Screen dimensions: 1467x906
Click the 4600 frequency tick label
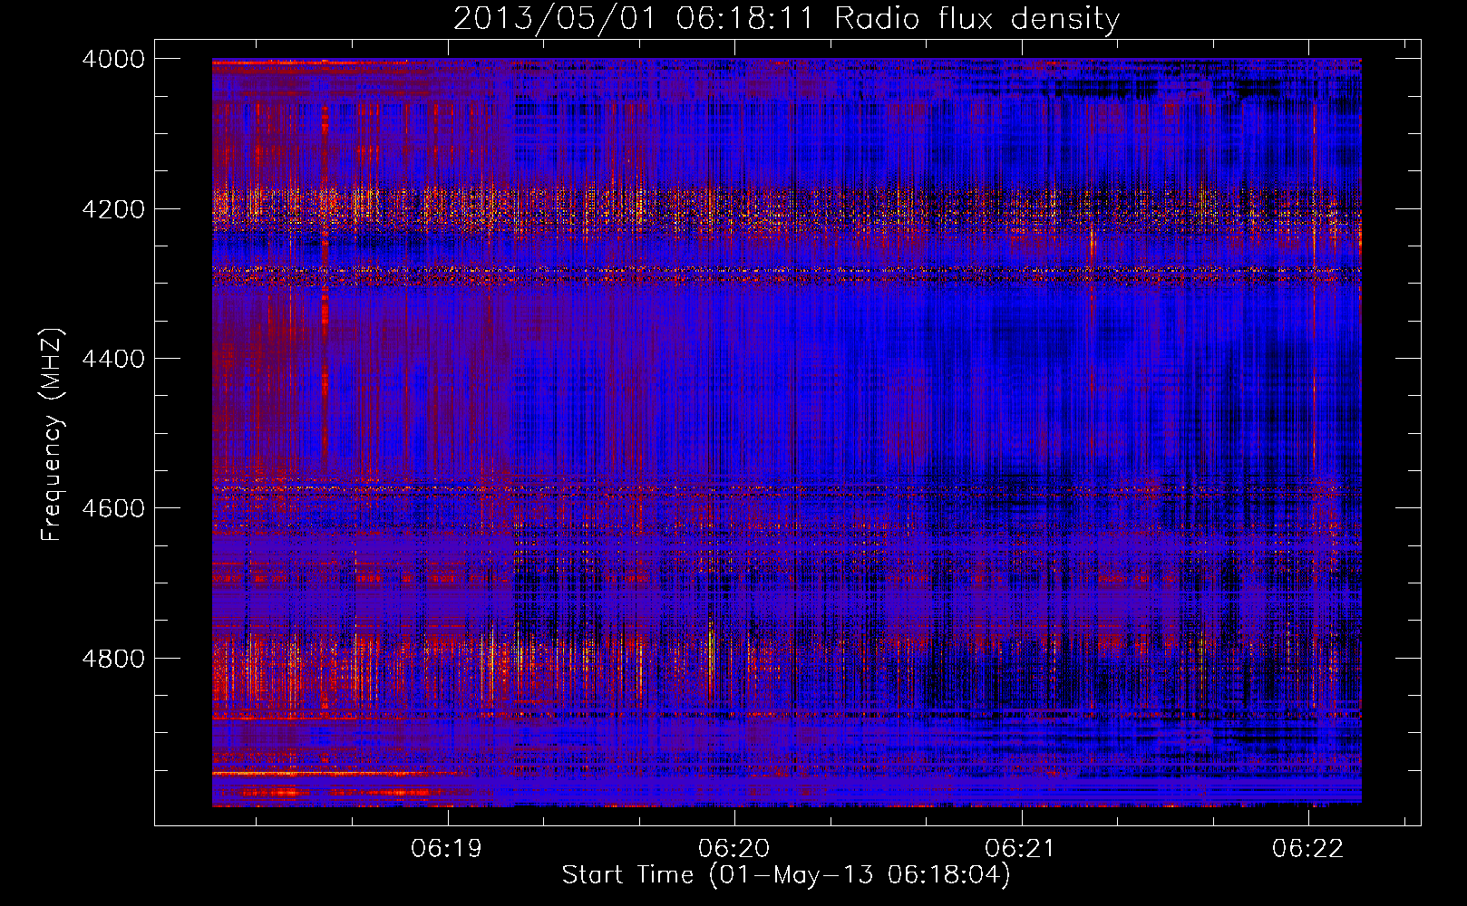tap(113, 508)
